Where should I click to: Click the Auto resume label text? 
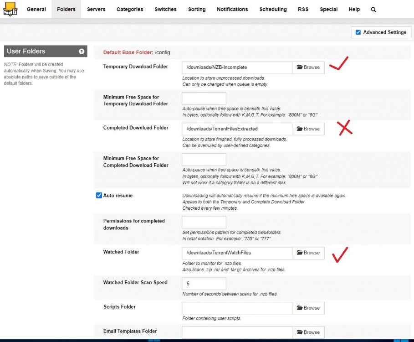point(118,196)
